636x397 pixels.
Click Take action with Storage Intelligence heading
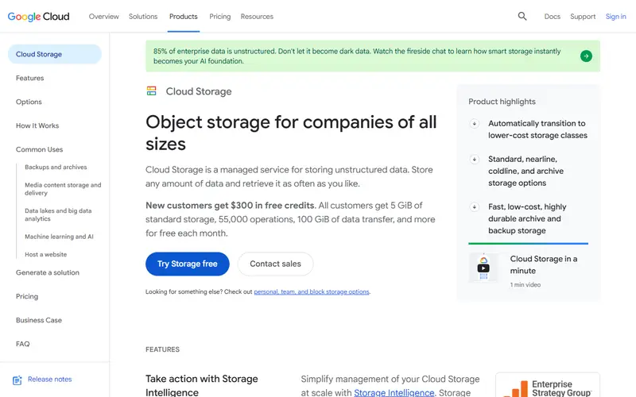pos(202,385)
